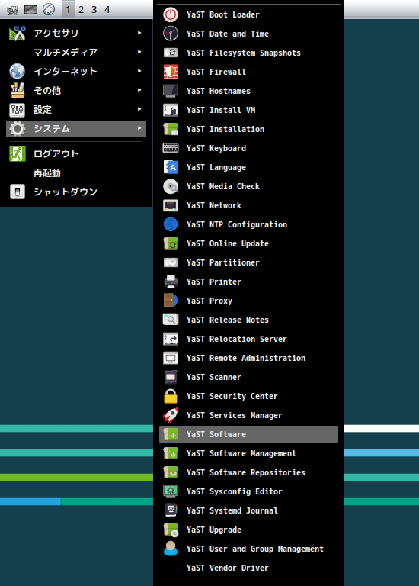This screenshot has height=586, width=419.
Task: Click the YaST Date and Time clock icon
Action: (171, 34)
